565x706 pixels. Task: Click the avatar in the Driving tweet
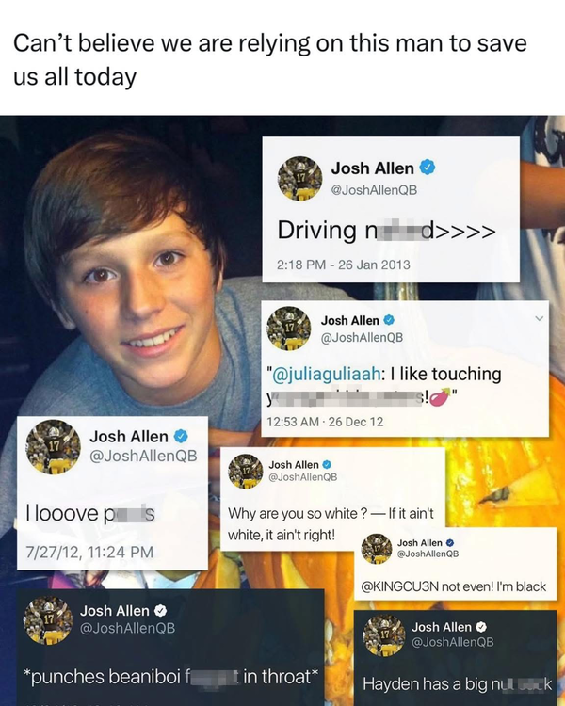click(300, 178)
